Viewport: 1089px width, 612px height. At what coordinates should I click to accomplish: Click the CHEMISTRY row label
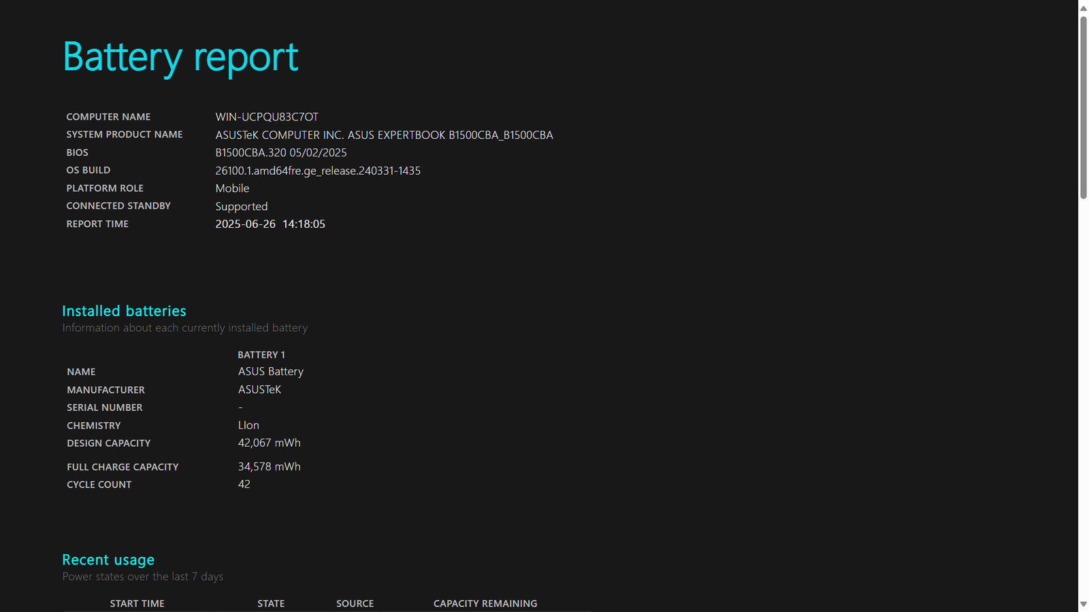(94, 426)
